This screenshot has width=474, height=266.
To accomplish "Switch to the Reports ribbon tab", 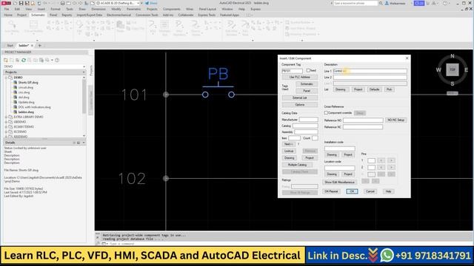I will tap(67, 15).
